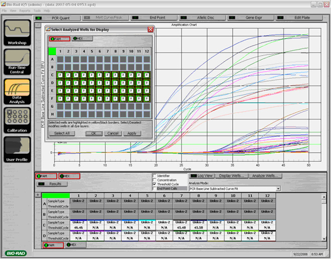
Task: Switch to the Melt Curve/Peak tab
Action: pyautogui.click(x=105, y=18)
